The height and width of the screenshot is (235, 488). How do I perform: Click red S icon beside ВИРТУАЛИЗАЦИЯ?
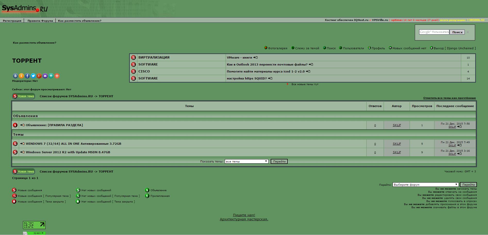tap(134, 58)
